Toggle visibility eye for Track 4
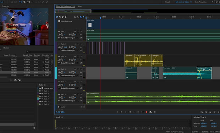 tap(40, 99)
